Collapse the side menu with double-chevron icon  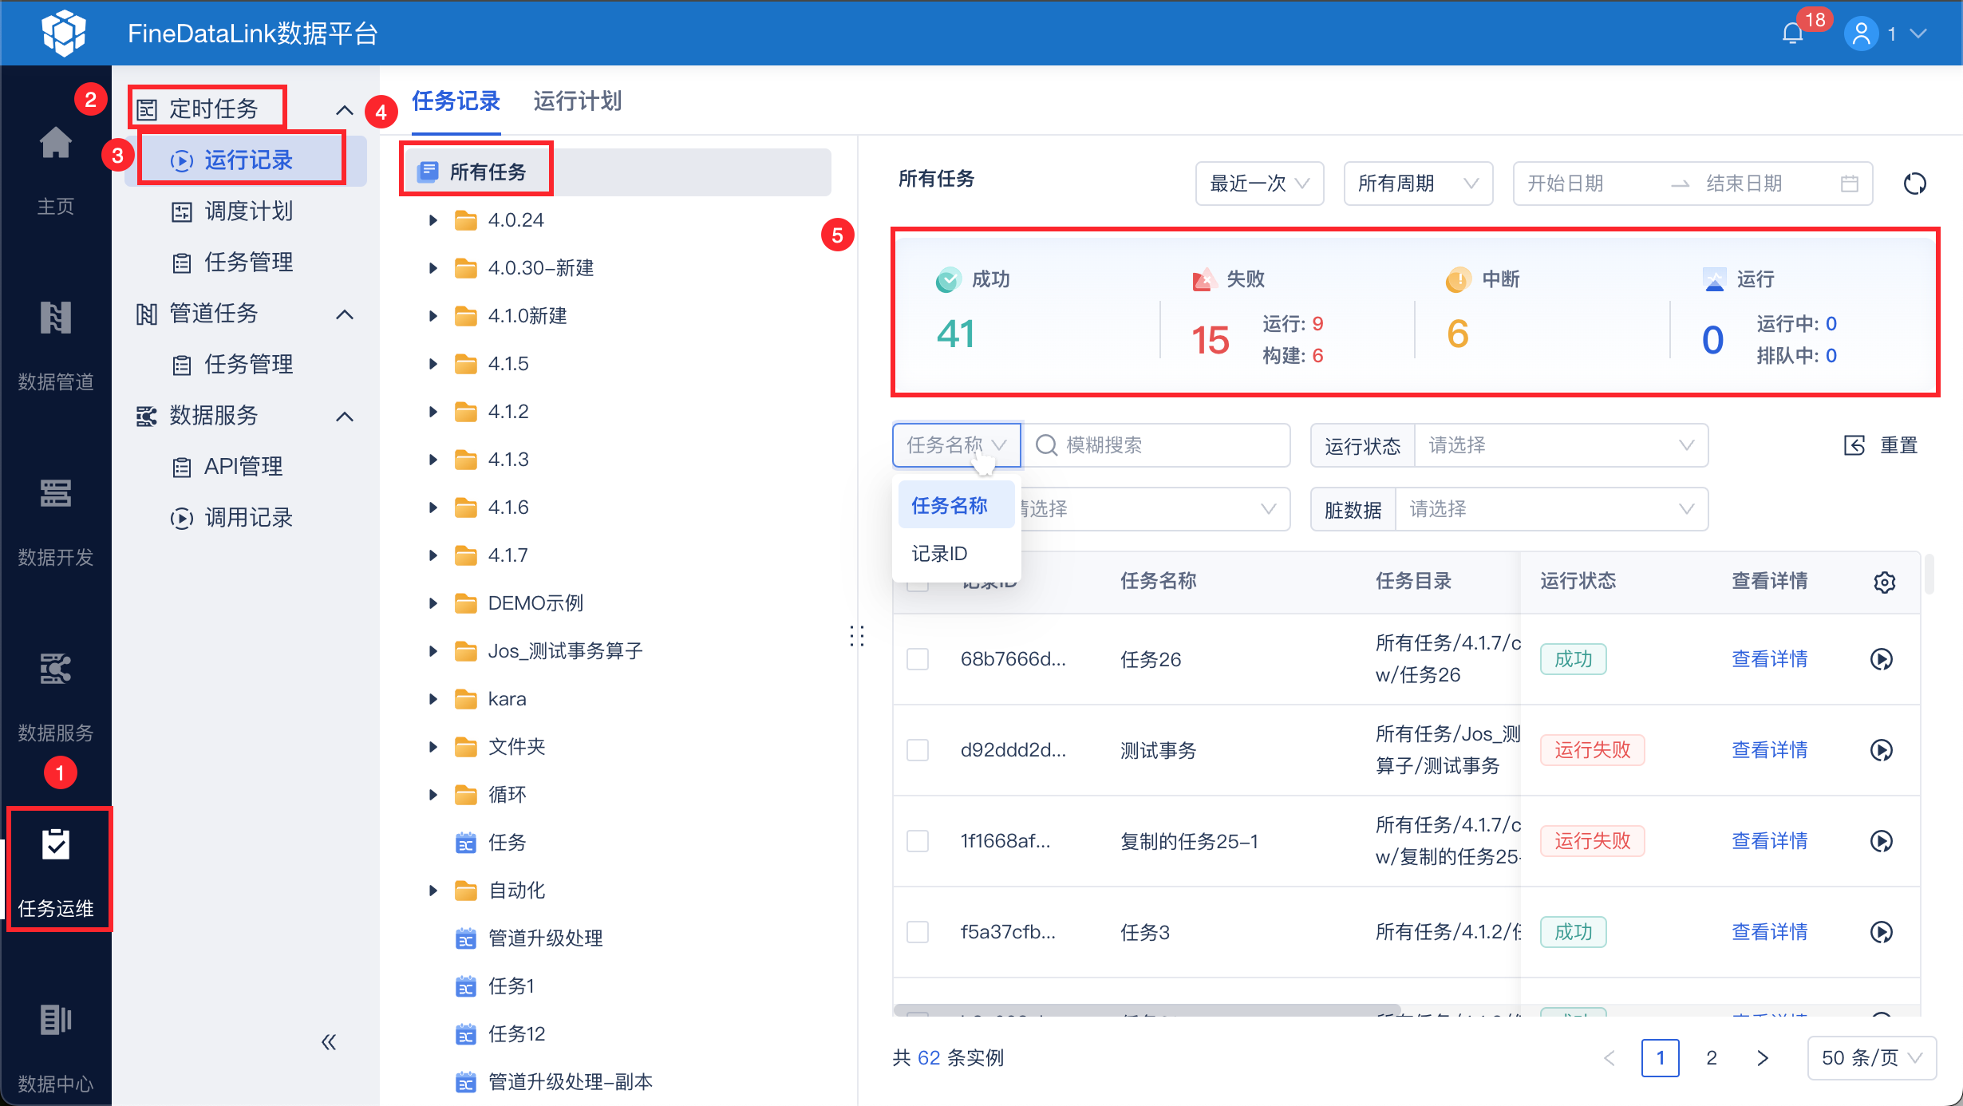click(x=329, y=1041)
